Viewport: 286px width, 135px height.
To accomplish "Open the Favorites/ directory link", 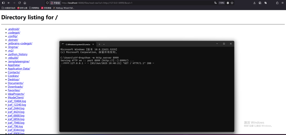I will 14,90.
